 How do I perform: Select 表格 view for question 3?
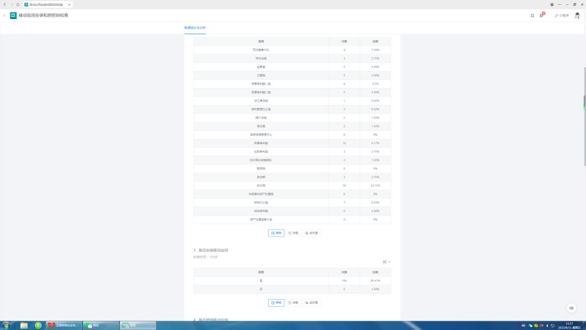point(276,303)
